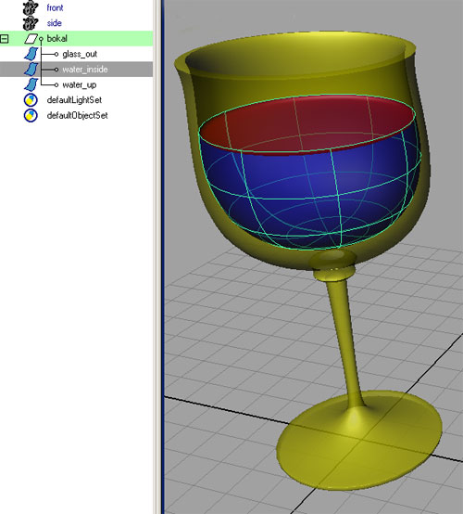
Task: Click the front camera icon
Action: point(31,7)
